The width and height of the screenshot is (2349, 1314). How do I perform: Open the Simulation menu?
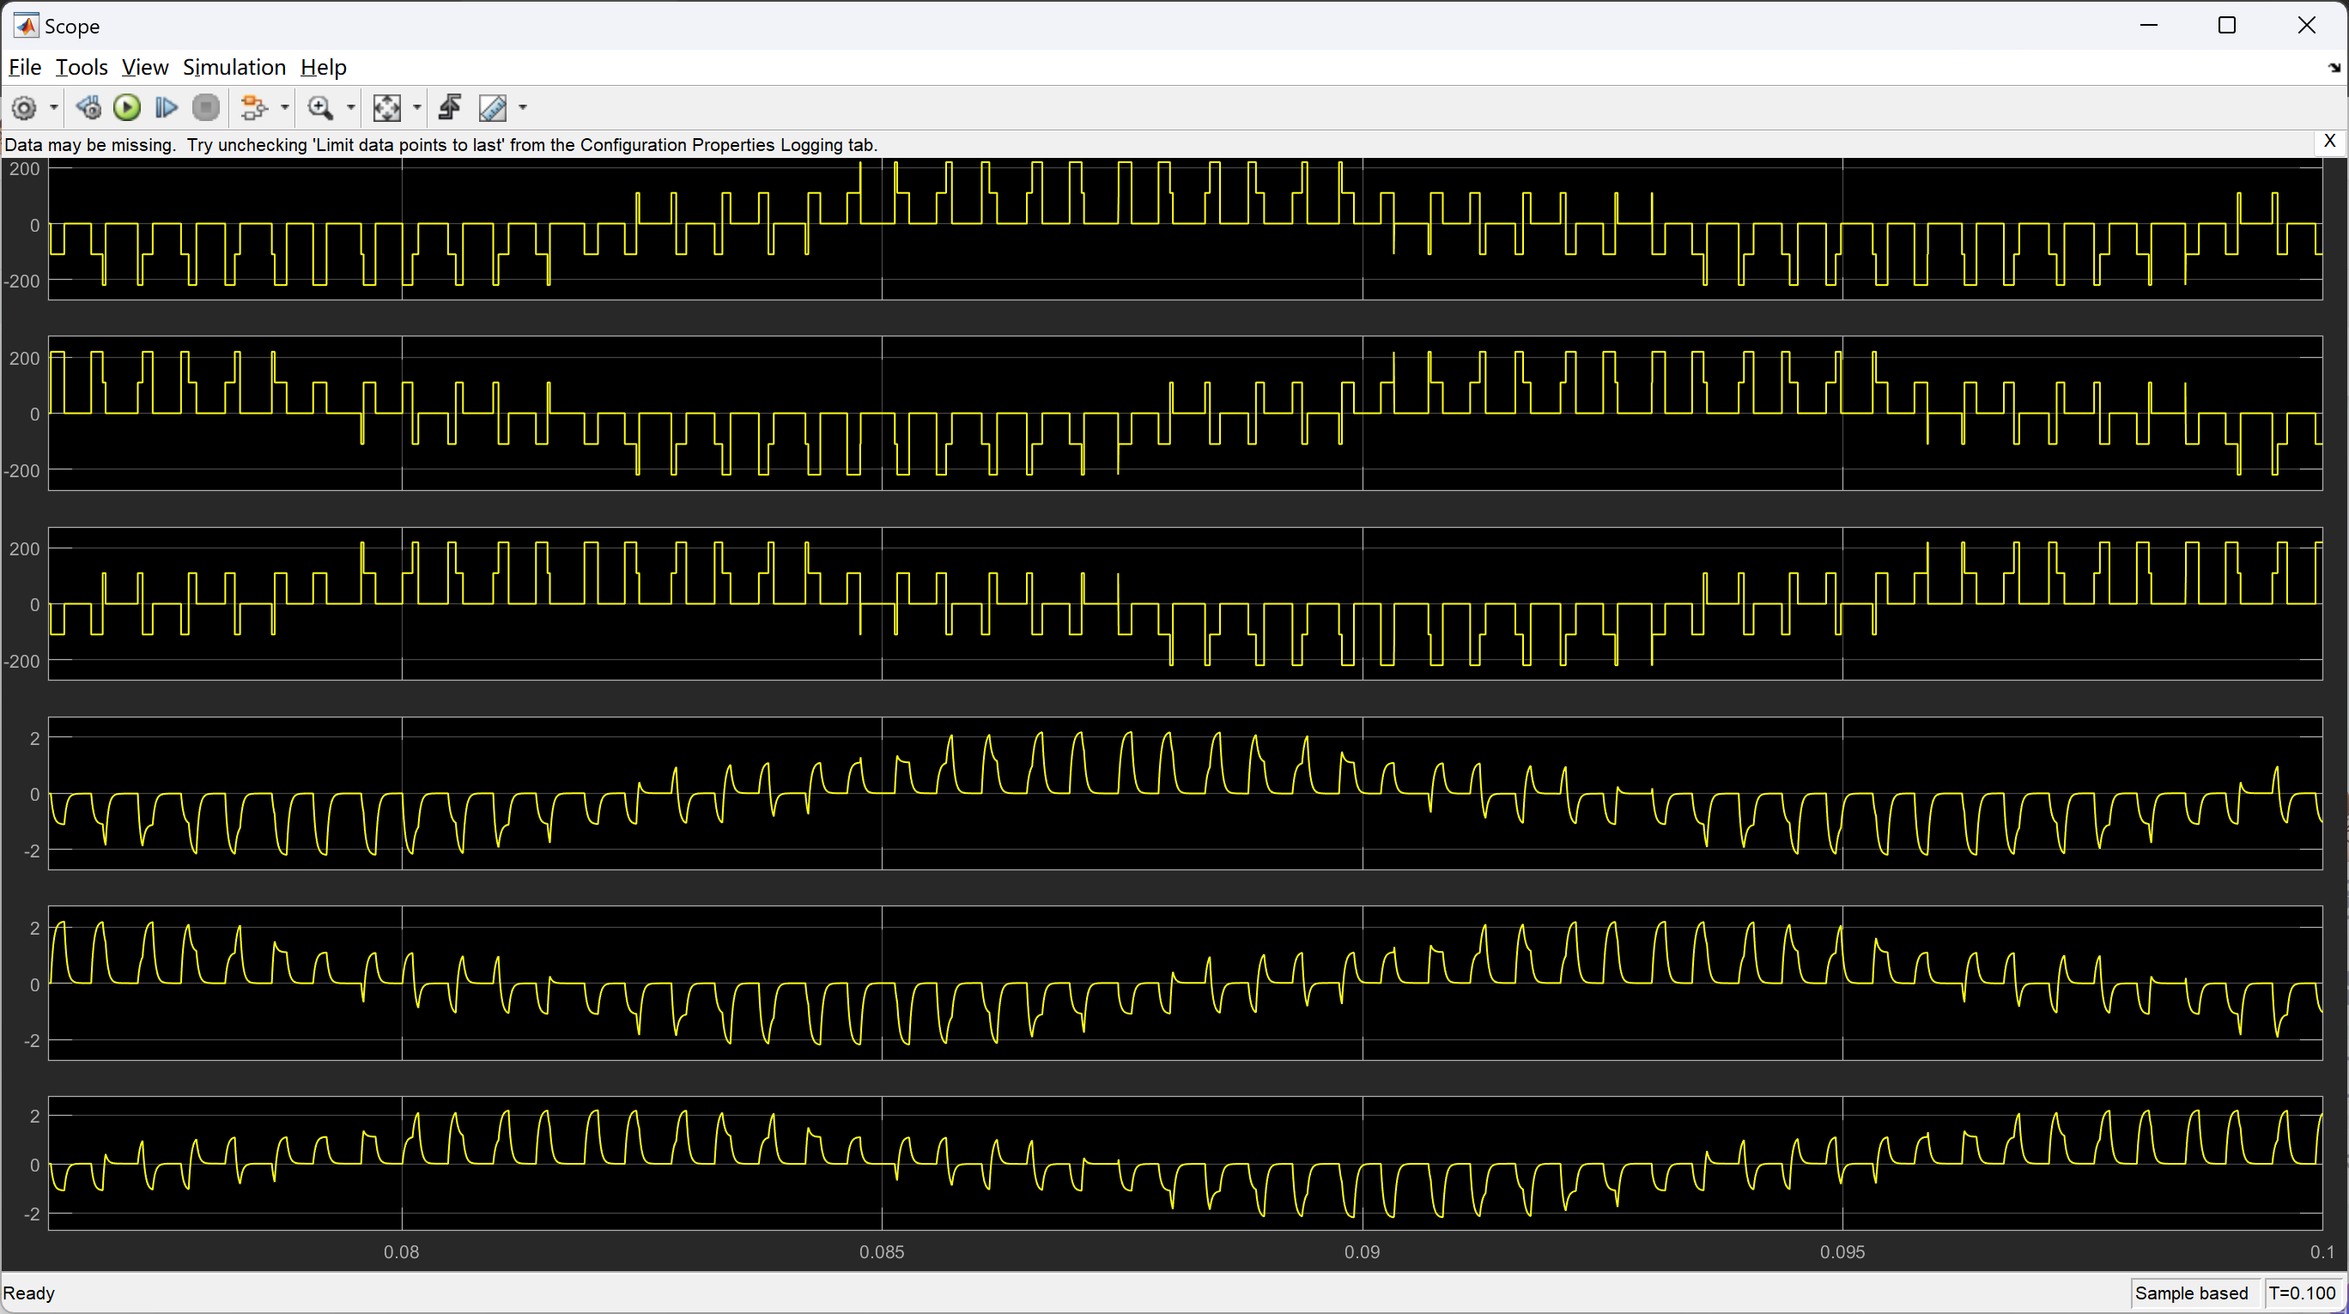coord(234,68)
